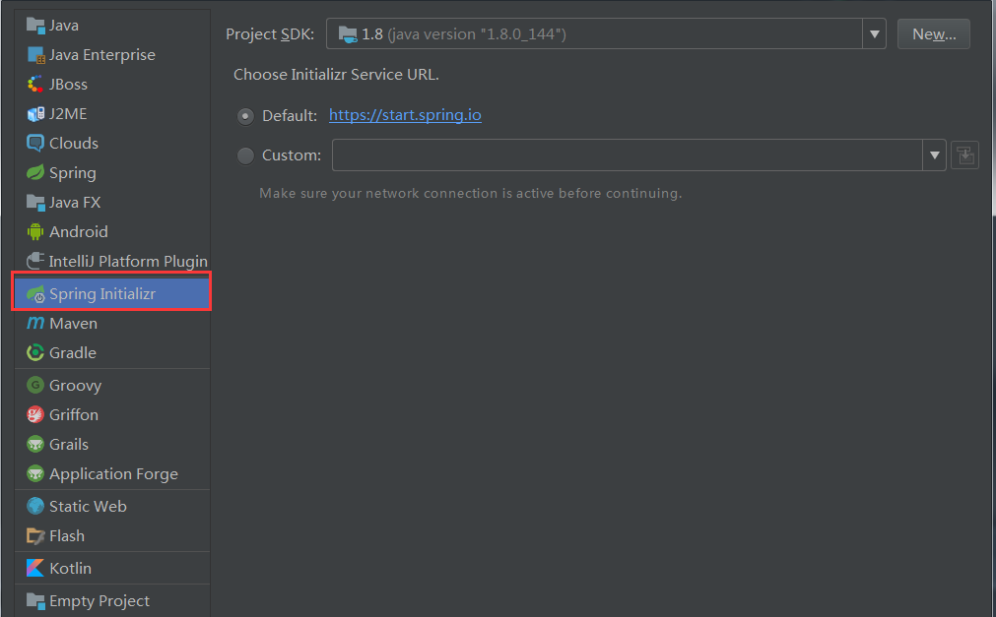
Task: Choose the 'Application Forge' entry text
Action: point(113,475)
